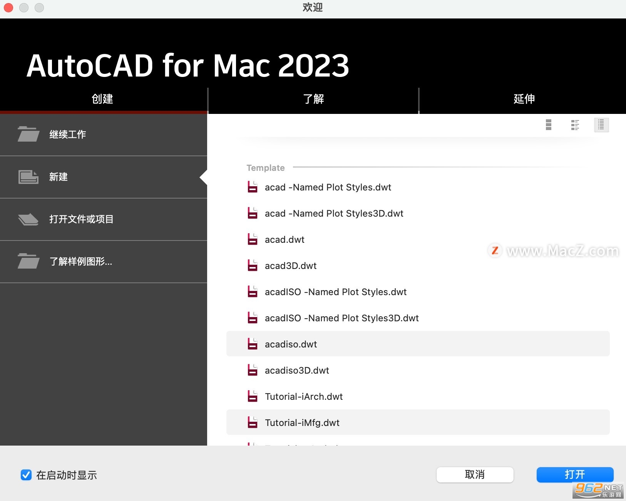Select template acadISO -Named Plot Styles.dwt
The width and height of the screenshot is (626, 501).
click(418, 292)
